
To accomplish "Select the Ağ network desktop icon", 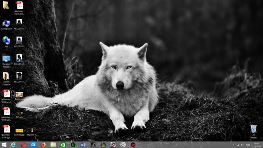I will [x=6, y=42].
